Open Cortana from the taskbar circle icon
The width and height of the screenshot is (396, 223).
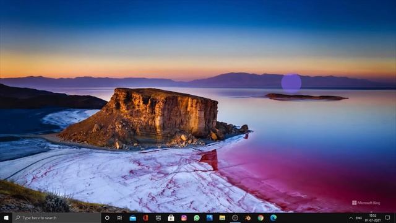107,217
